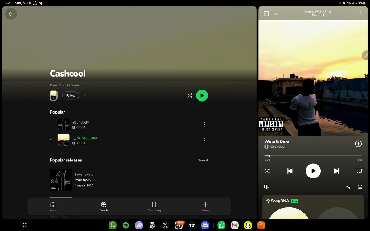This screenshot has height=231, width=370.
Task: Skip to the next track
Action: [x=336, y=171]
